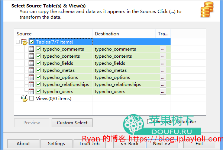Click destination cell typecho_comments
This screenshot has width=223, height=150.
pos(124,49)
